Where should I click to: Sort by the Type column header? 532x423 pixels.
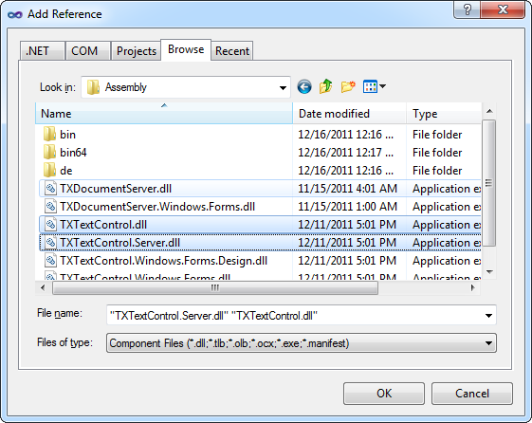coord(444,113)
